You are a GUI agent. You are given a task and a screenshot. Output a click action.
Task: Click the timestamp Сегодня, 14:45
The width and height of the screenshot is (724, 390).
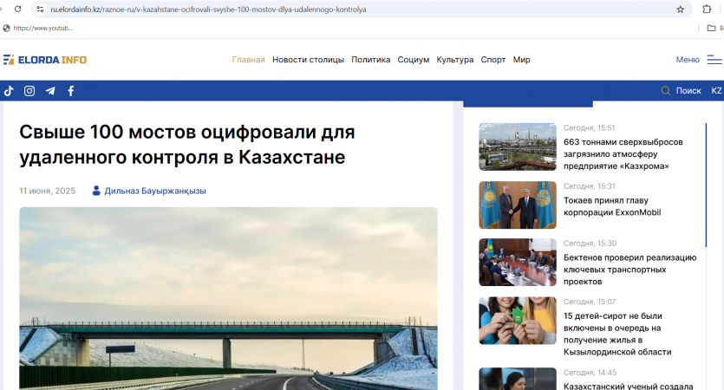[590, 373]
